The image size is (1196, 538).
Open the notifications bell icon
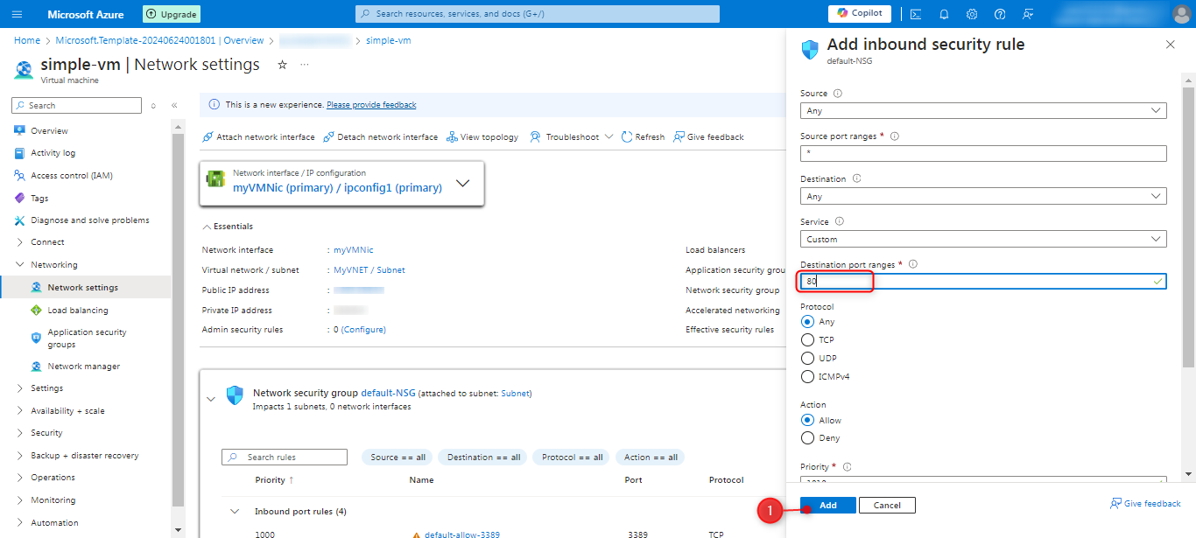click(x=944, y=14)
